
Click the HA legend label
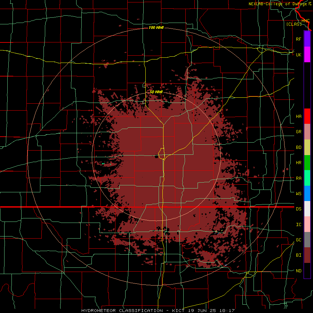[x=298, y=116]
